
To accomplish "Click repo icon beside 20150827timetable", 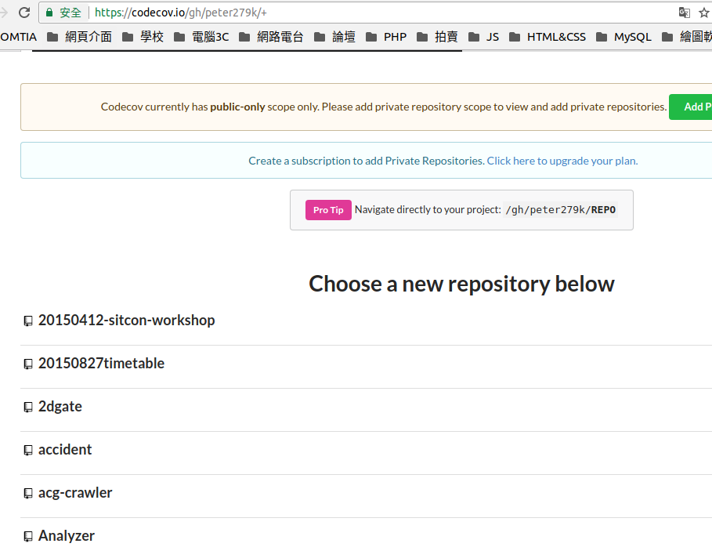I will [x=28, y=364].
